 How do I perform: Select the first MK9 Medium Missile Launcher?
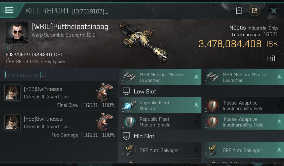(160, 77)
